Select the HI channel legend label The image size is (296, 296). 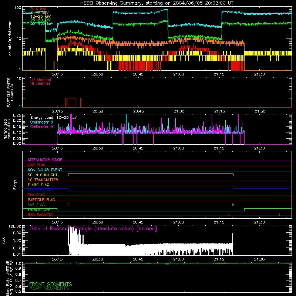click(x=40, y=84)
